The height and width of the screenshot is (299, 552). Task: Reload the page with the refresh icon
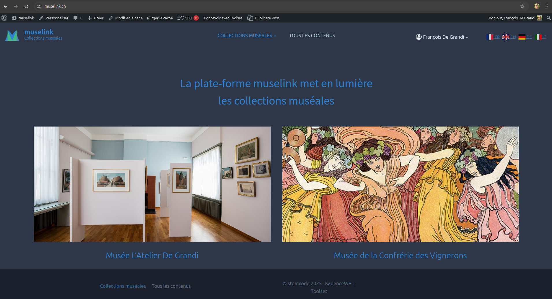click(26, 6)
